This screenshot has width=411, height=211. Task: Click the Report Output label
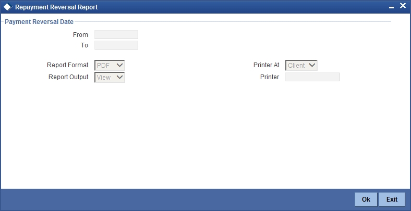coord(68,77)
